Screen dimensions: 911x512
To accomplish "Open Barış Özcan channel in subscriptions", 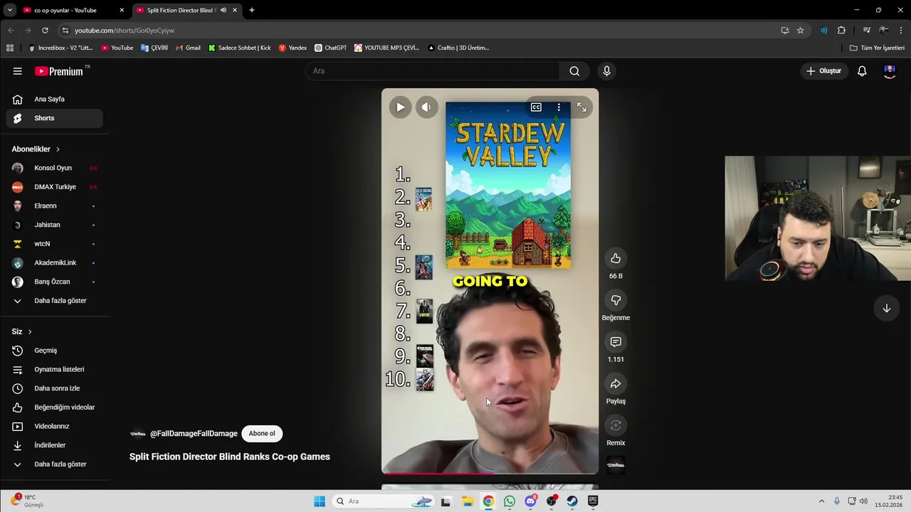I will [x=54, y=282].
